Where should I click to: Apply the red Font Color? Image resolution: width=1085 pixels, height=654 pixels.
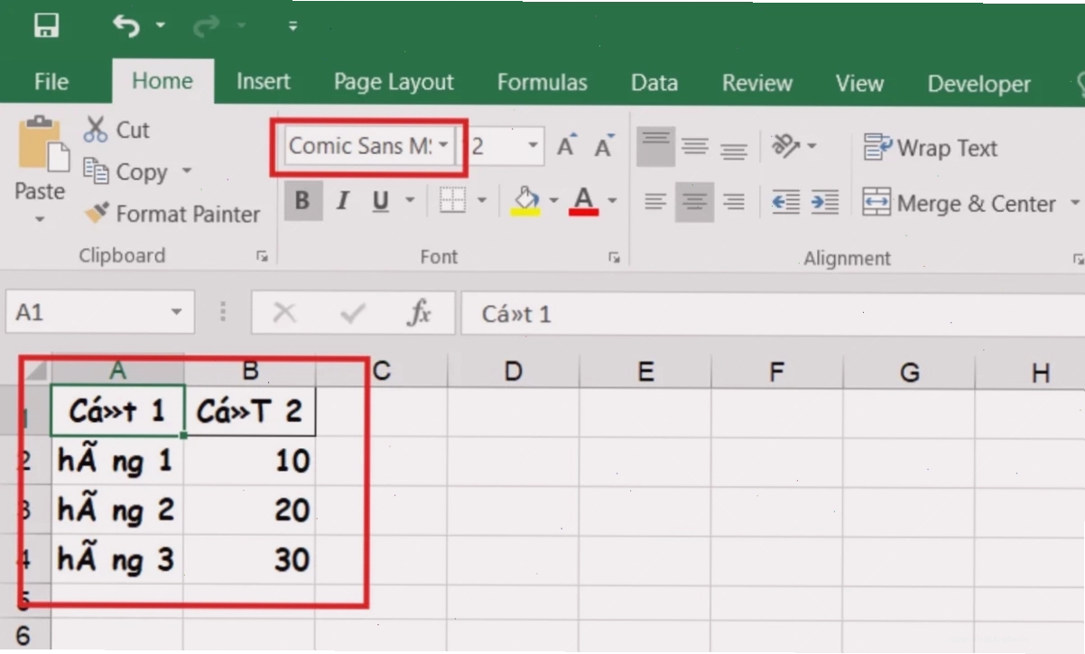point(584,200)
